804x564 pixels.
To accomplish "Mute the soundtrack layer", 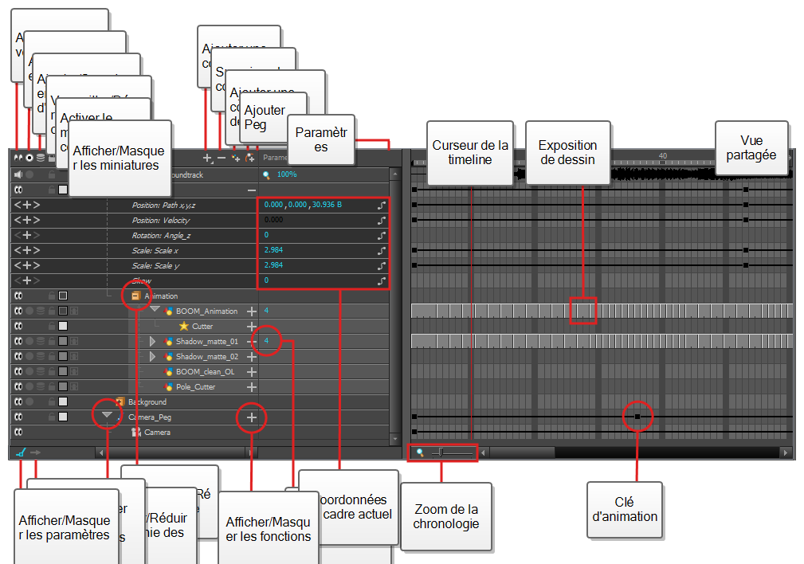I will click(18, 174).
